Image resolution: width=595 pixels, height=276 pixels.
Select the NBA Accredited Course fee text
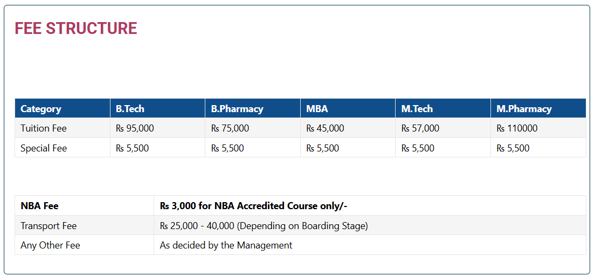coord(257,205)
